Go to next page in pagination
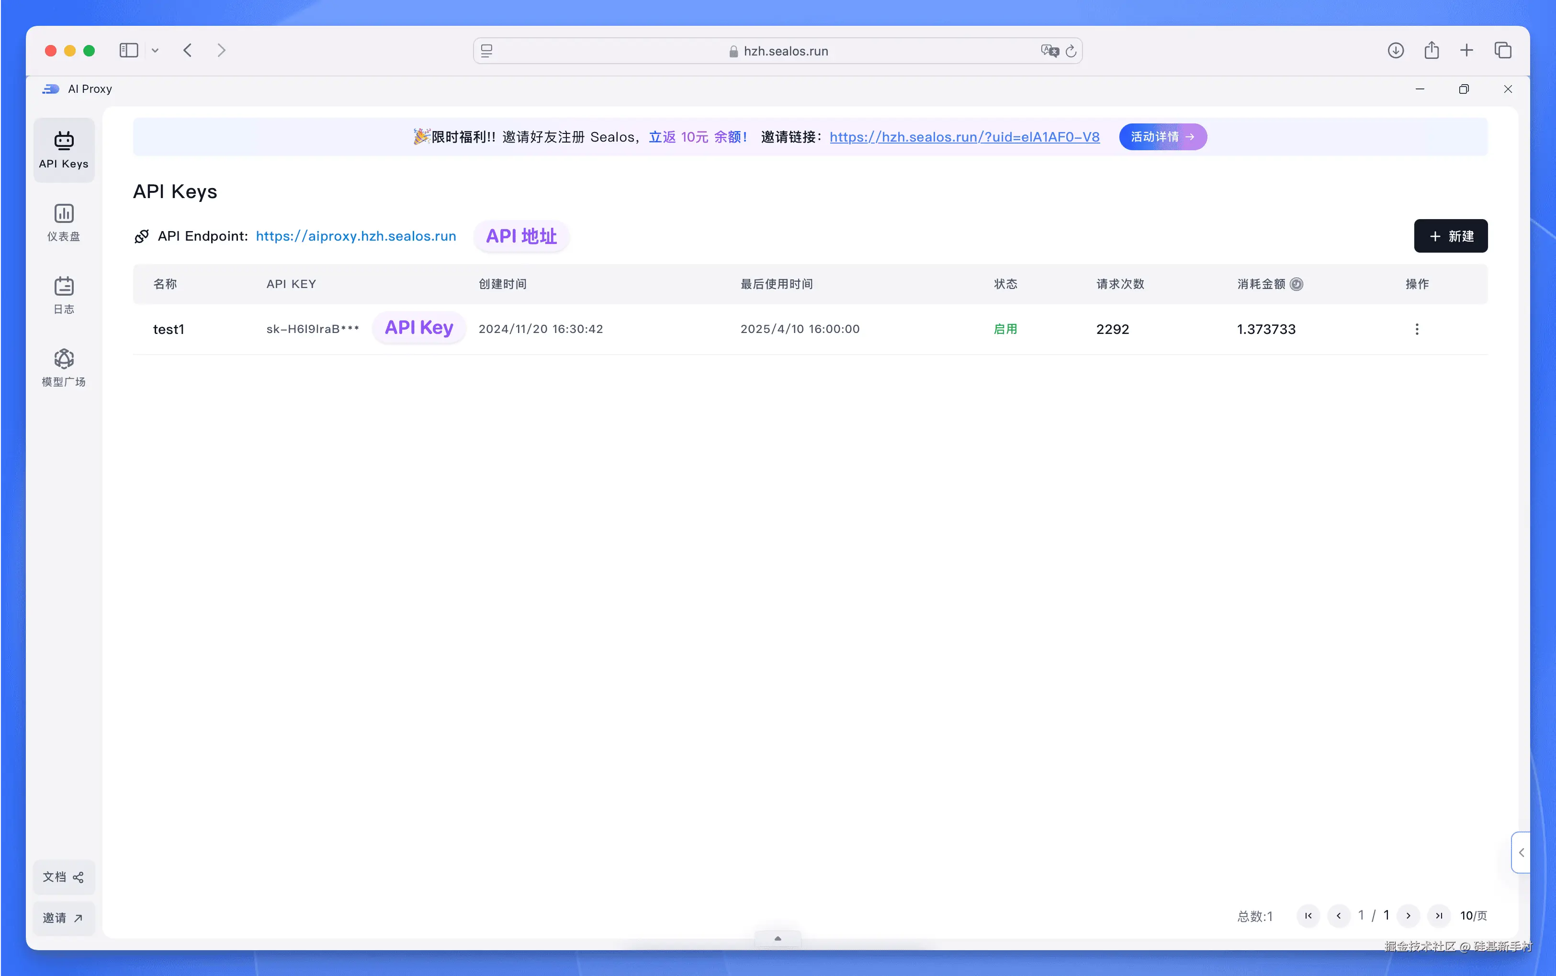Image resolution: width=1556 pixels, height=976 pixels. pos(1408,915)
